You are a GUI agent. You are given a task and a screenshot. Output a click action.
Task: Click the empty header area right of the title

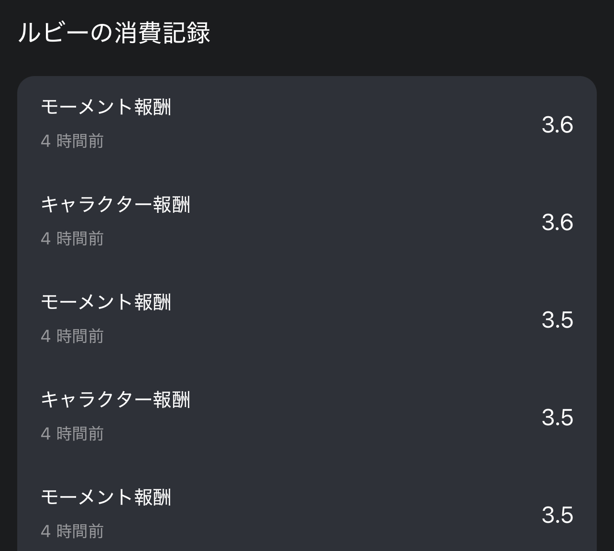(406, 33)
